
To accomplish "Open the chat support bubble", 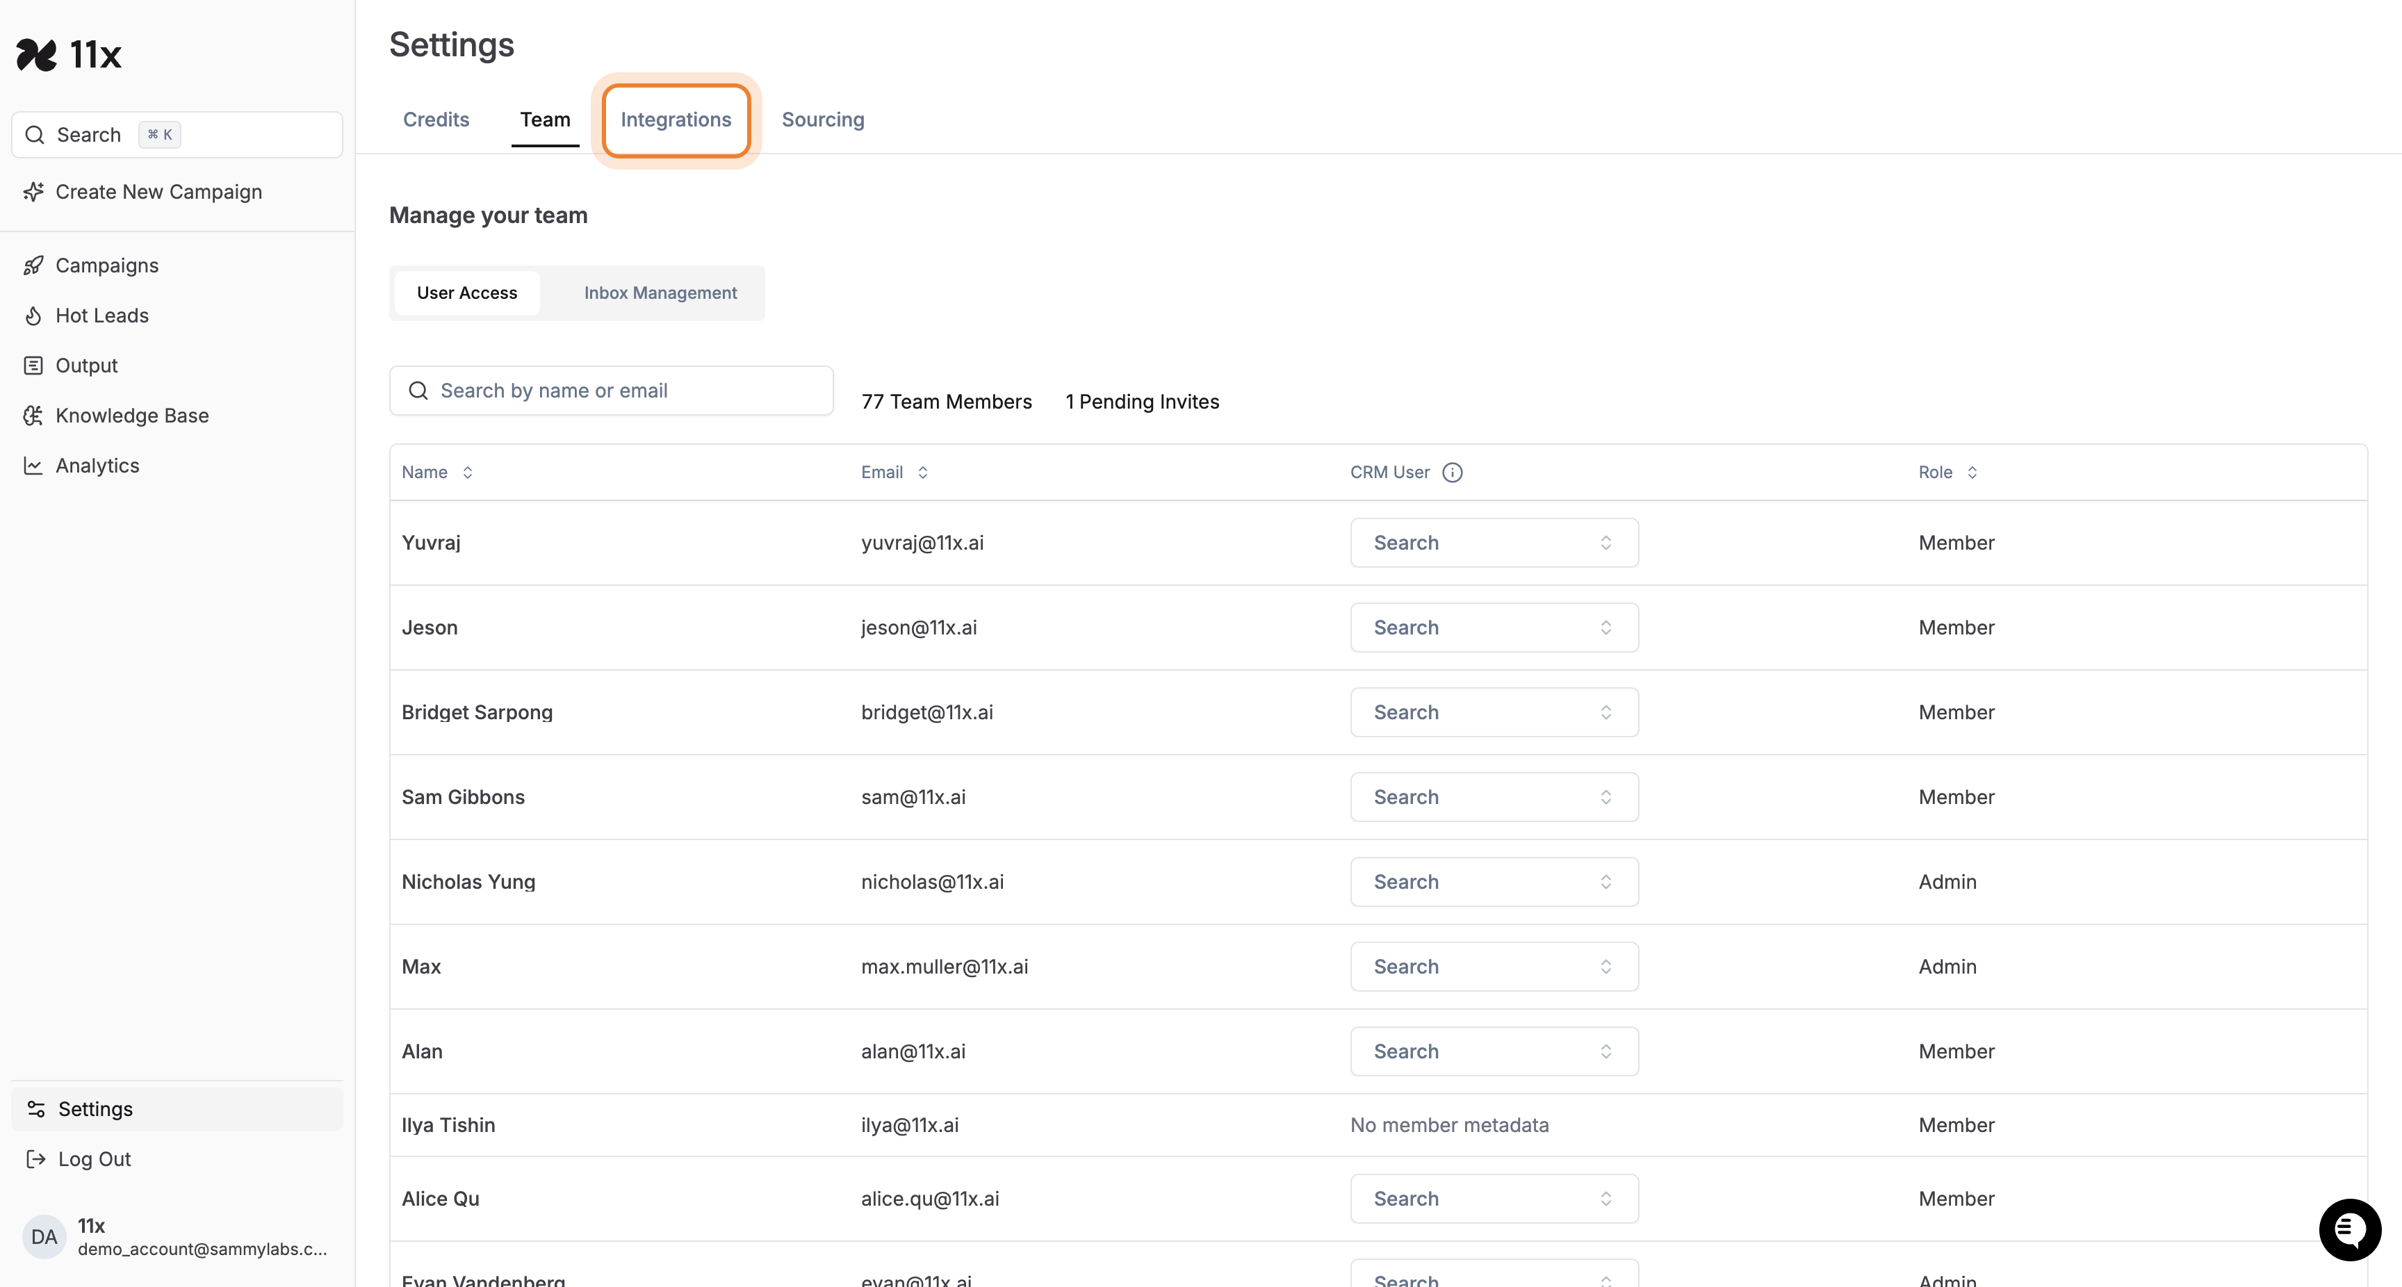I will point(2350,1230).
